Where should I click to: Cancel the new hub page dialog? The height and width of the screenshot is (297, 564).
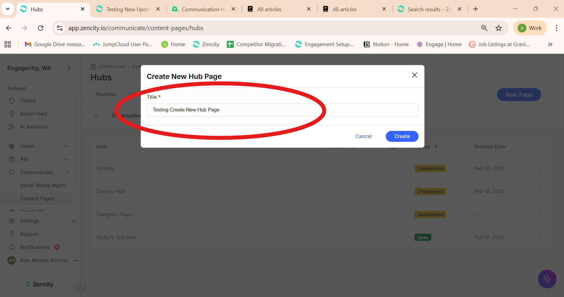point(363,136)
